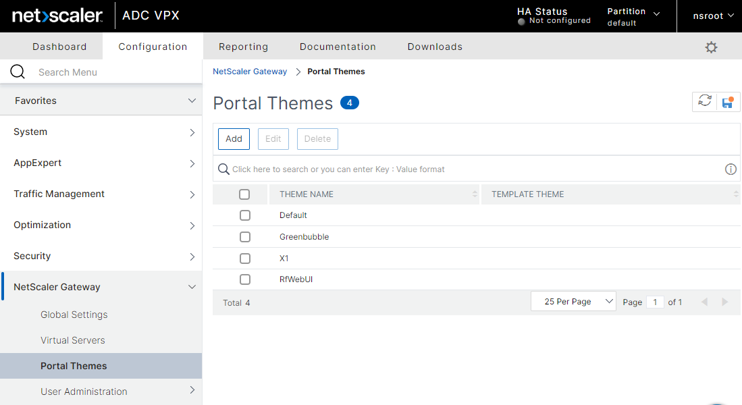Open the Reporting tab

(x=243, y=47)
